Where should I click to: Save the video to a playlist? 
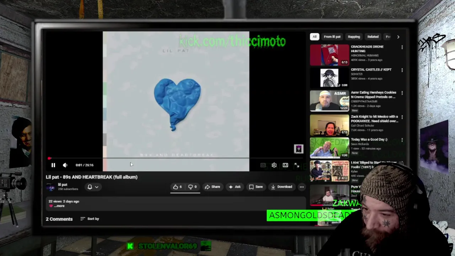pyautogui.click(x=256, y=187)
